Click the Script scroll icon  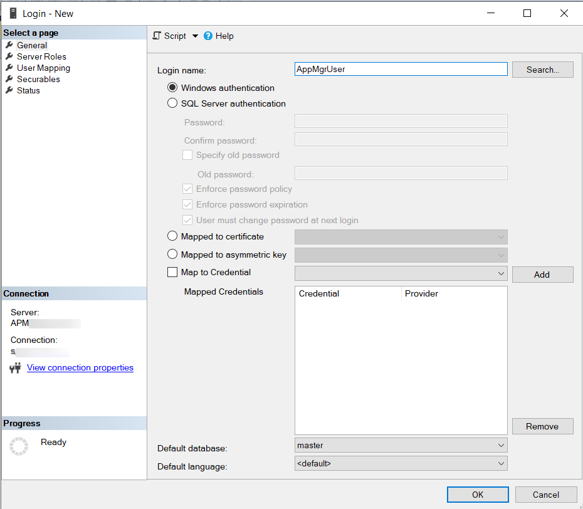[x=157, y=36]
